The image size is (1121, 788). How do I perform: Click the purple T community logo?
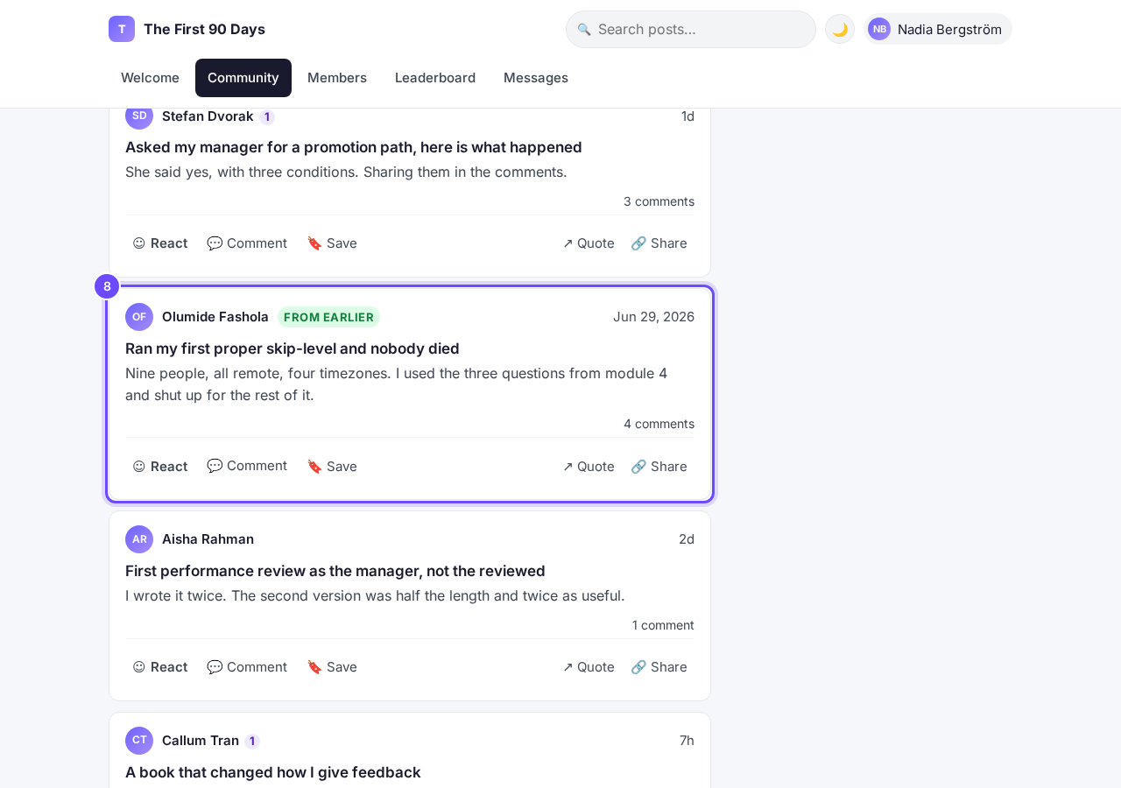click(x=122, y=29)
